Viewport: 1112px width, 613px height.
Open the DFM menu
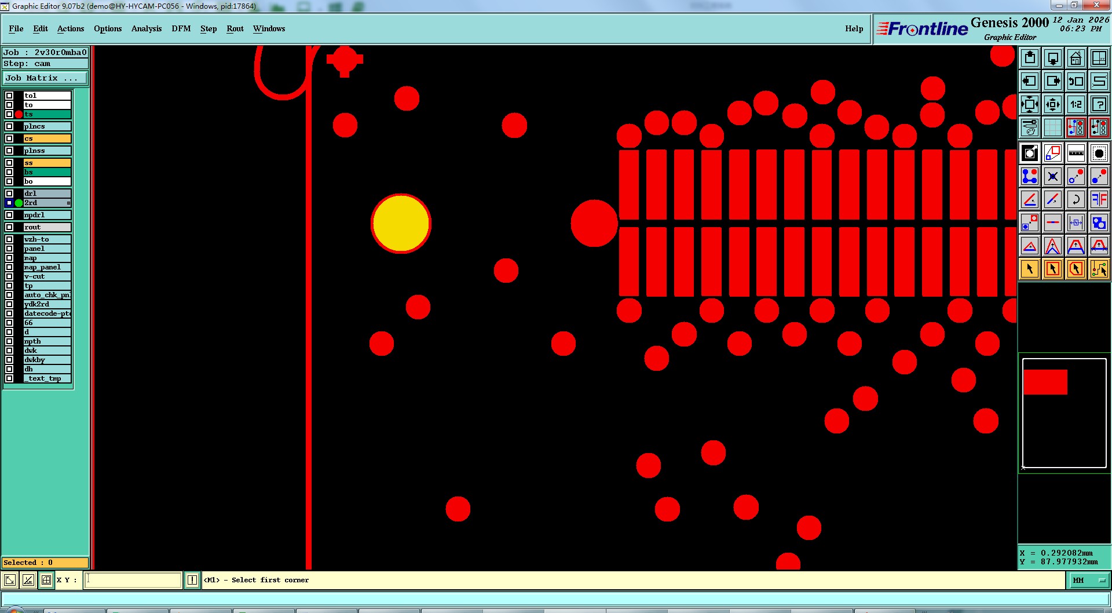[x=181, y=28]
